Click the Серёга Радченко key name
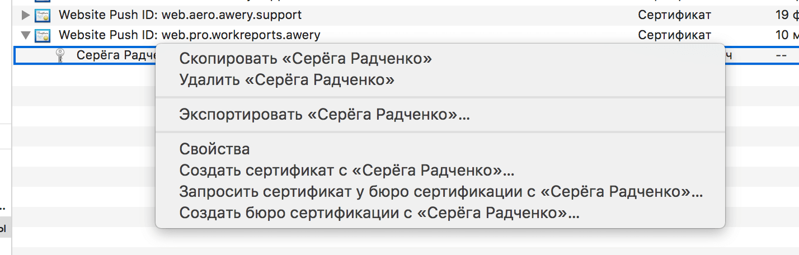The image size is (799, 255). [x=112, y=55]
